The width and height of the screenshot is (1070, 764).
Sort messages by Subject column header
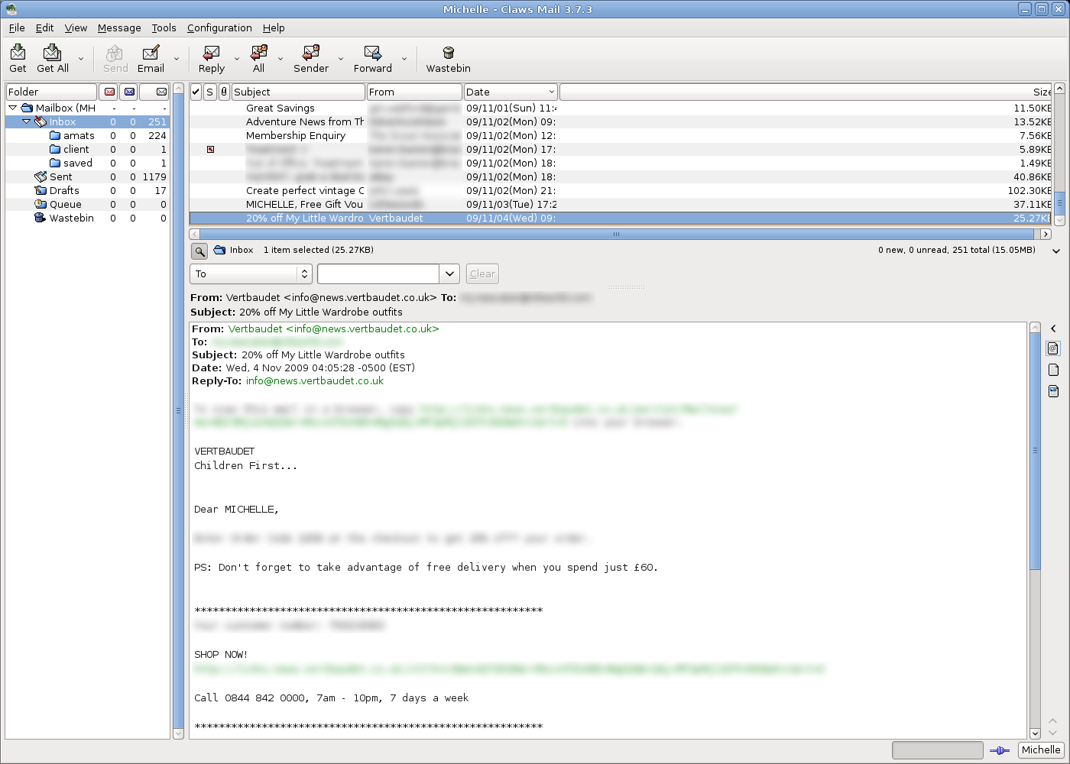click(299, 92)
